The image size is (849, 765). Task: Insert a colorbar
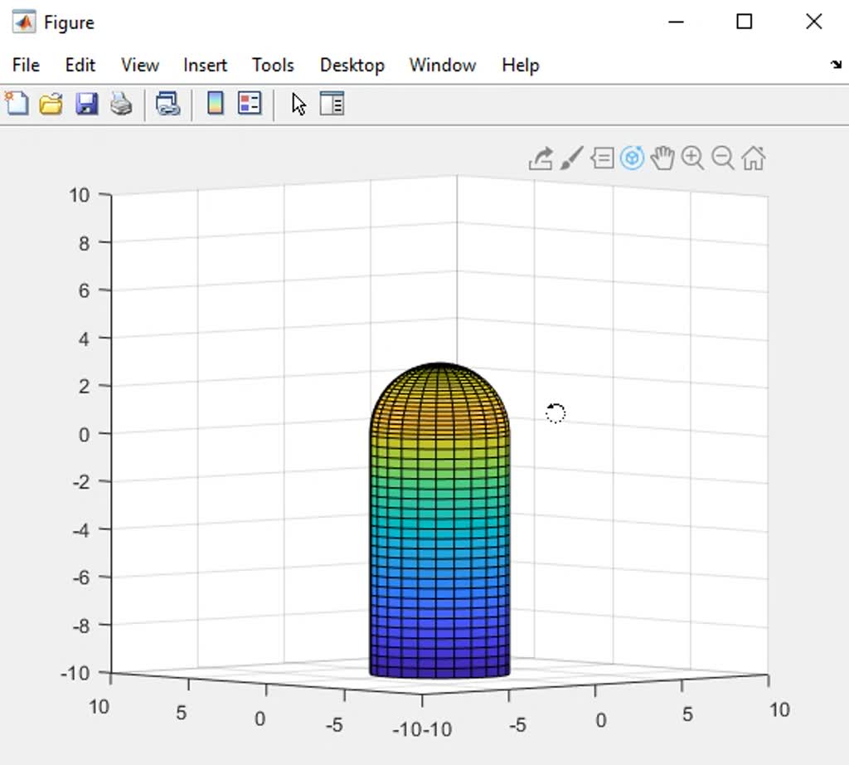point(214,104)
